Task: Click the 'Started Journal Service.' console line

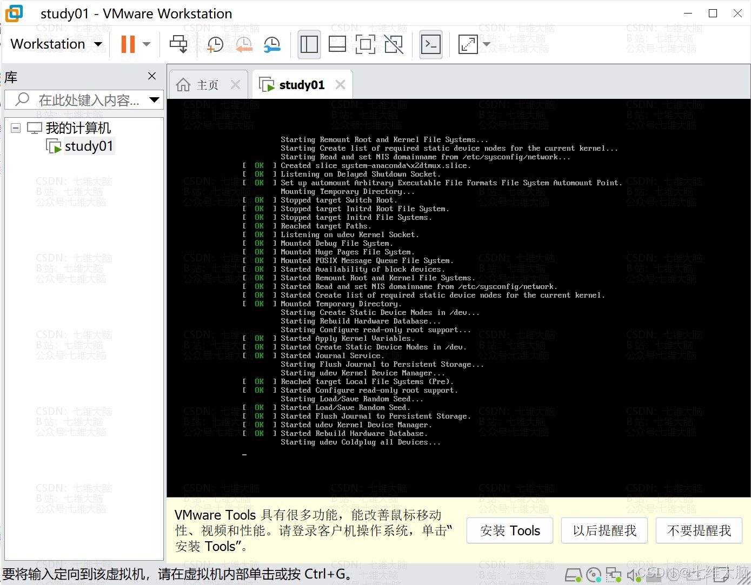Action: [333, 355]
